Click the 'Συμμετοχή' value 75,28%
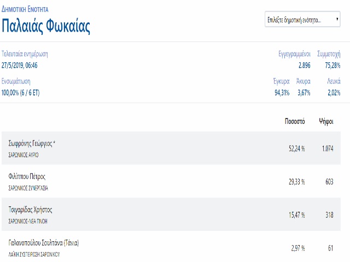The height and width of the screenshot is (262, 350). pos(332,65)
